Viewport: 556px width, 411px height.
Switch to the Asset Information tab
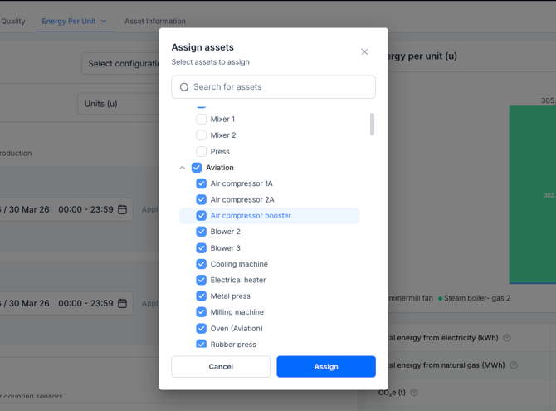pos(155,22)
